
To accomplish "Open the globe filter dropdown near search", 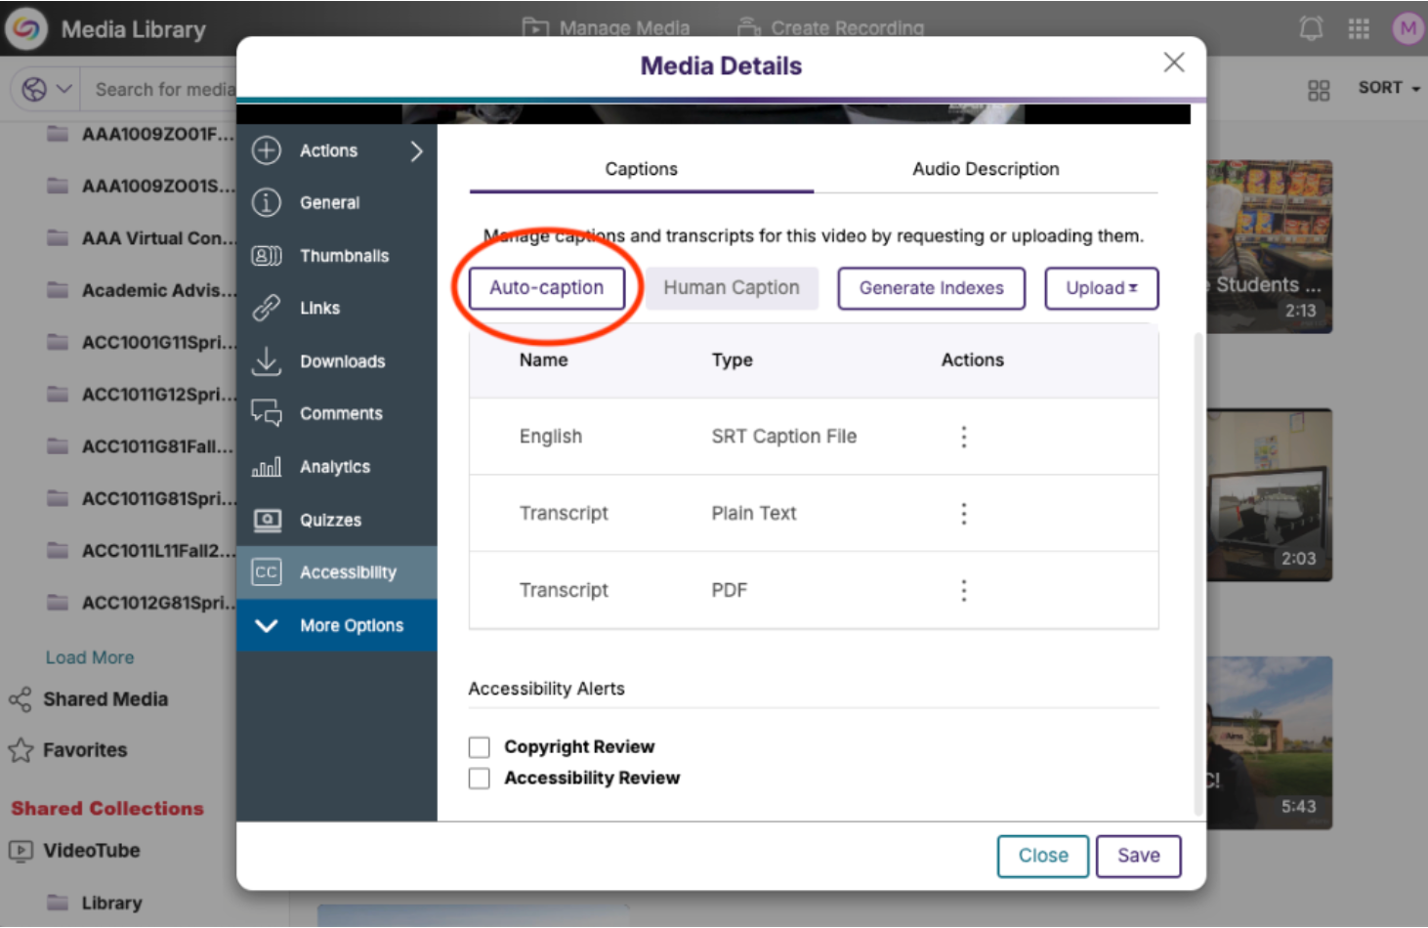I will click(x=43, y=88).
